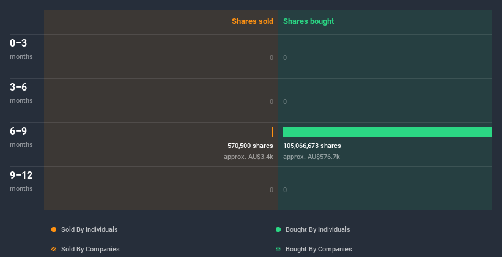
Task: Toggle the Sold By Individuals legend label
Action: (89, 229)
